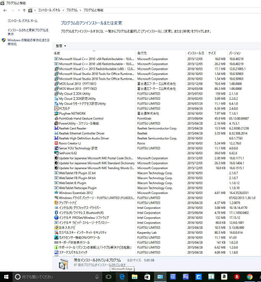The height and width of the screenshot is (282, 261).
Task: Click プログラム breadcrumb in address bar
Action: 72,10
